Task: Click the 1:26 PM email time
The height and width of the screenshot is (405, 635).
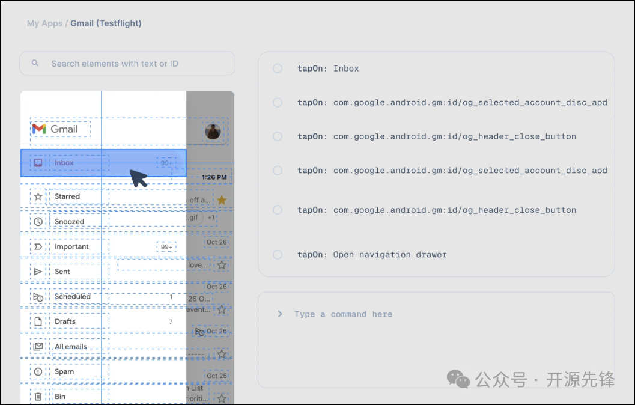Action: point(214,177)
